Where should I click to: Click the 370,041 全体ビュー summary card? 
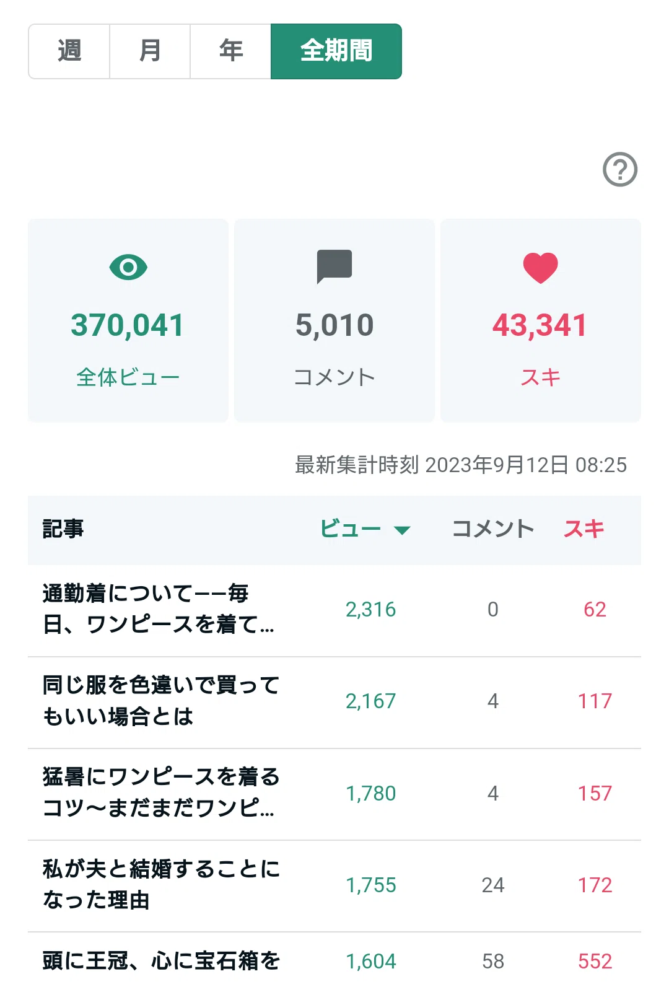click(x=128, y=320)
